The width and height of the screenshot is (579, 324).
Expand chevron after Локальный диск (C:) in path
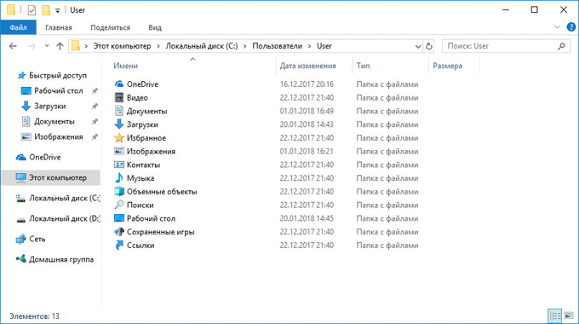point(245,46)
